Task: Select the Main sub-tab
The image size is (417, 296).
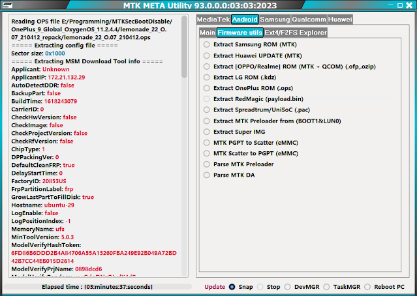Action: [x=208, y=33]
